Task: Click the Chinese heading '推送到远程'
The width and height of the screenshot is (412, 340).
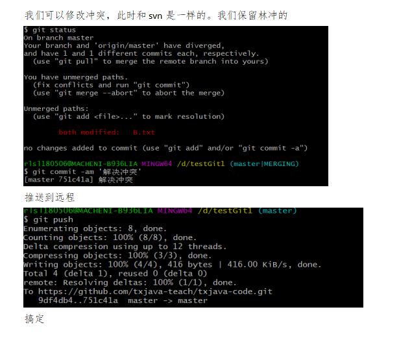Action: coord(50,197)
